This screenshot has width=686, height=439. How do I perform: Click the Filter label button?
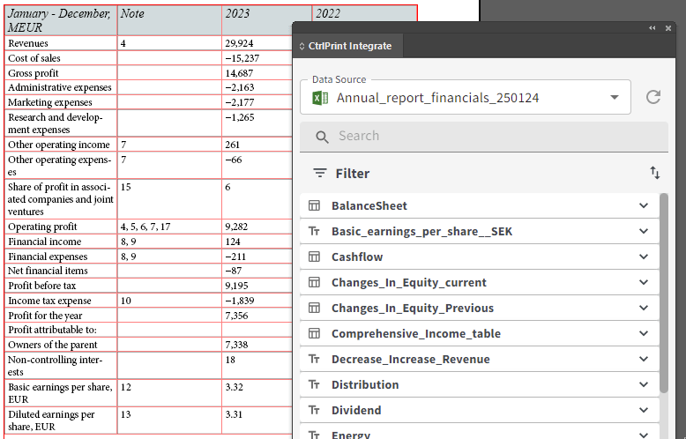352,174
